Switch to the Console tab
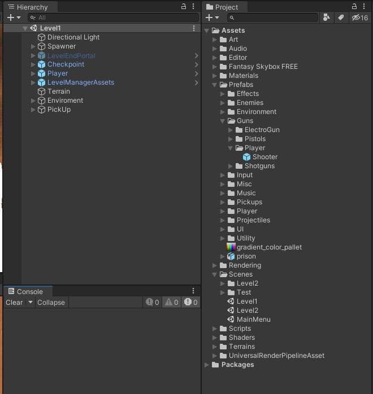 pyautogui.click(x=25, y=291)
